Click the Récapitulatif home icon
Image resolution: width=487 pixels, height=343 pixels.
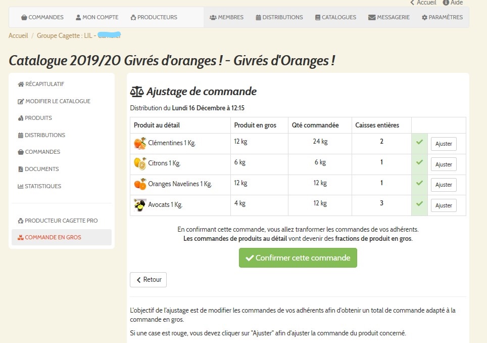pos(21,84)
